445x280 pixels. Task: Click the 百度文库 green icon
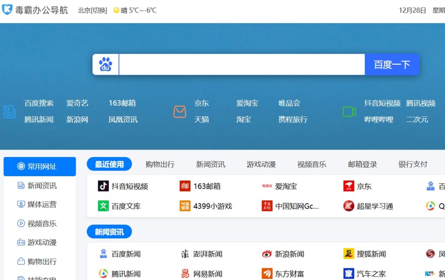tap(103, 206)
